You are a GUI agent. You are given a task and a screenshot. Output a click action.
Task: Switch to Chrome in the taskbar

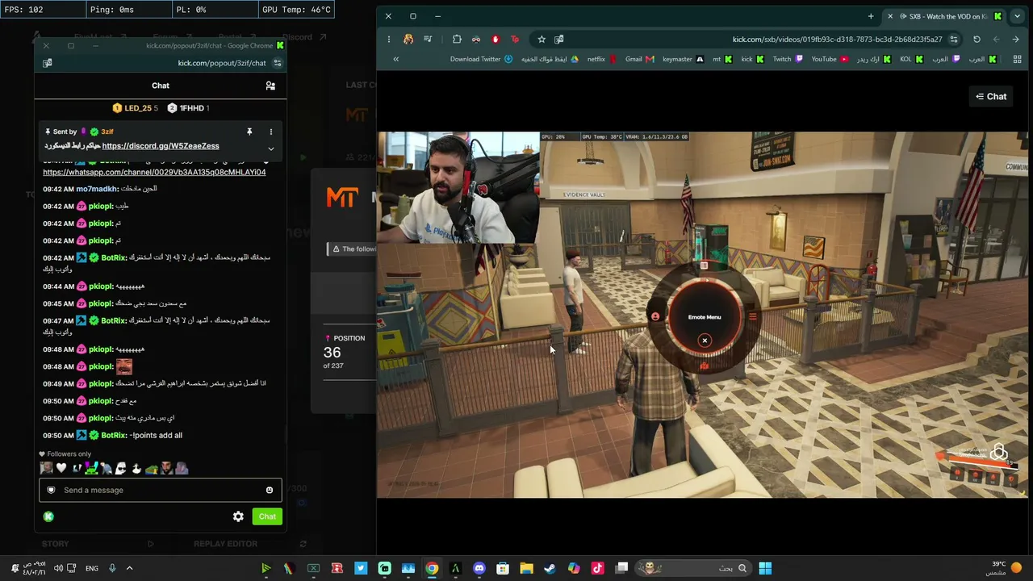[432, 568]
